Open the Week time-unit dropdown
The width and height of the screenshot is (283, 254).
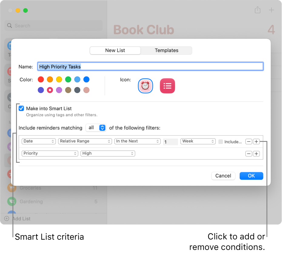point(198,141)
